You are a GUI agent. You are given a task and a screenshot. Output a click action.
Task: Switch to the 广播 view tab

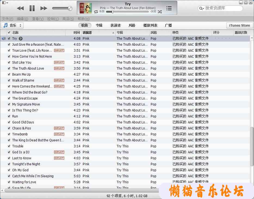[168, 26]
